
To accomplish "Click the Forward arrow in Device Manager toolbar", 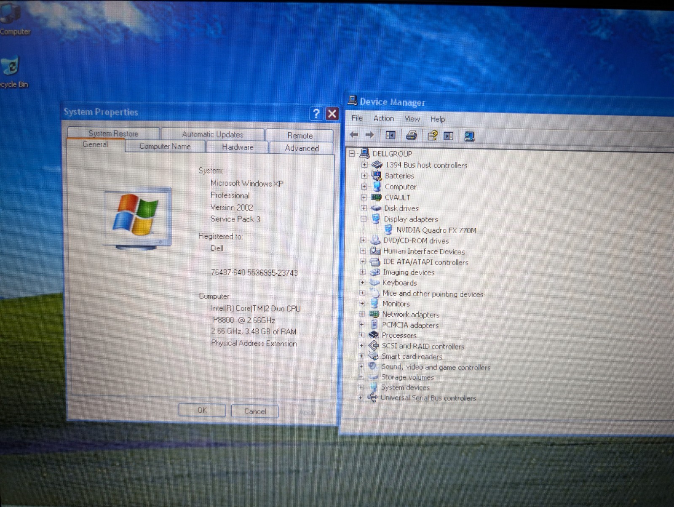I will [369, 135].
